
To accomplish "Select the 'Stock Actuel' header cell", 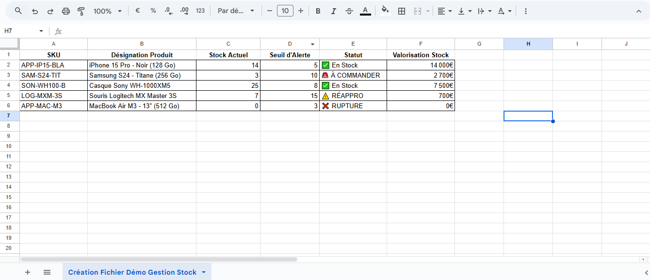I will click(228, 55).
